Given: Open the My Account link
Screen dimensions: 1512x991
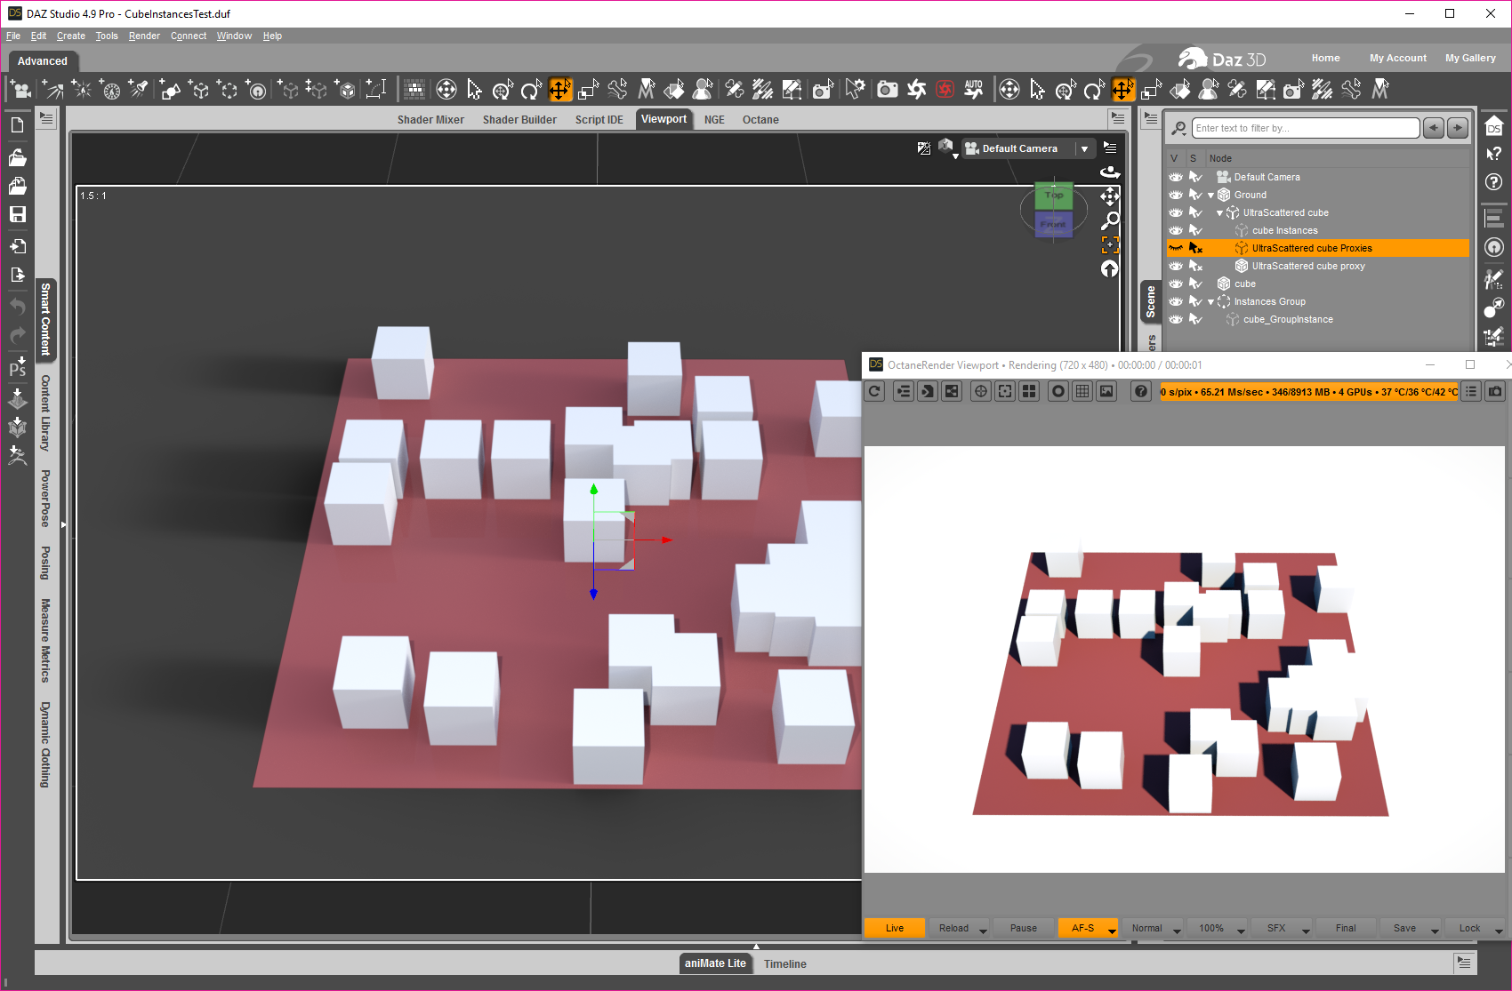Looking at the screenshot, I should point(1398,59).
